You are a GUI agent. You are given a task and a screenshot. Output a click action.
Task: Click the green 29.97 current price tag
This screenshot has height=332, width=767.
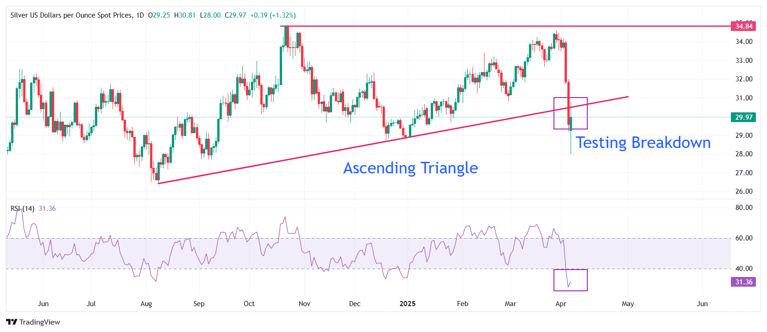tap(743, 117)
